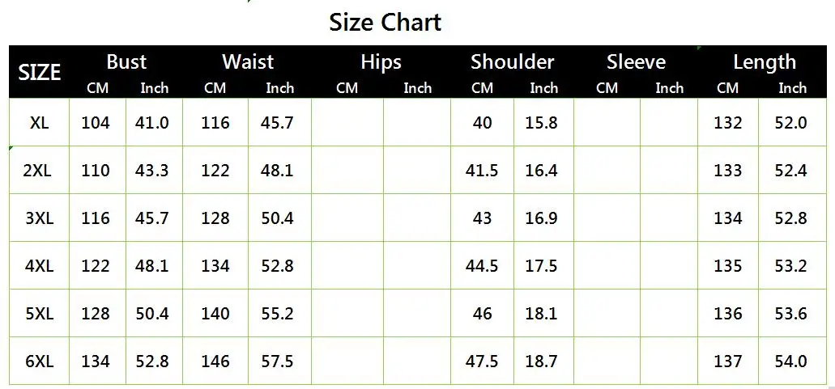Click the 2XL shoulder value 41.5
This screenshot has height=389, width=835.
click(482, 171)
